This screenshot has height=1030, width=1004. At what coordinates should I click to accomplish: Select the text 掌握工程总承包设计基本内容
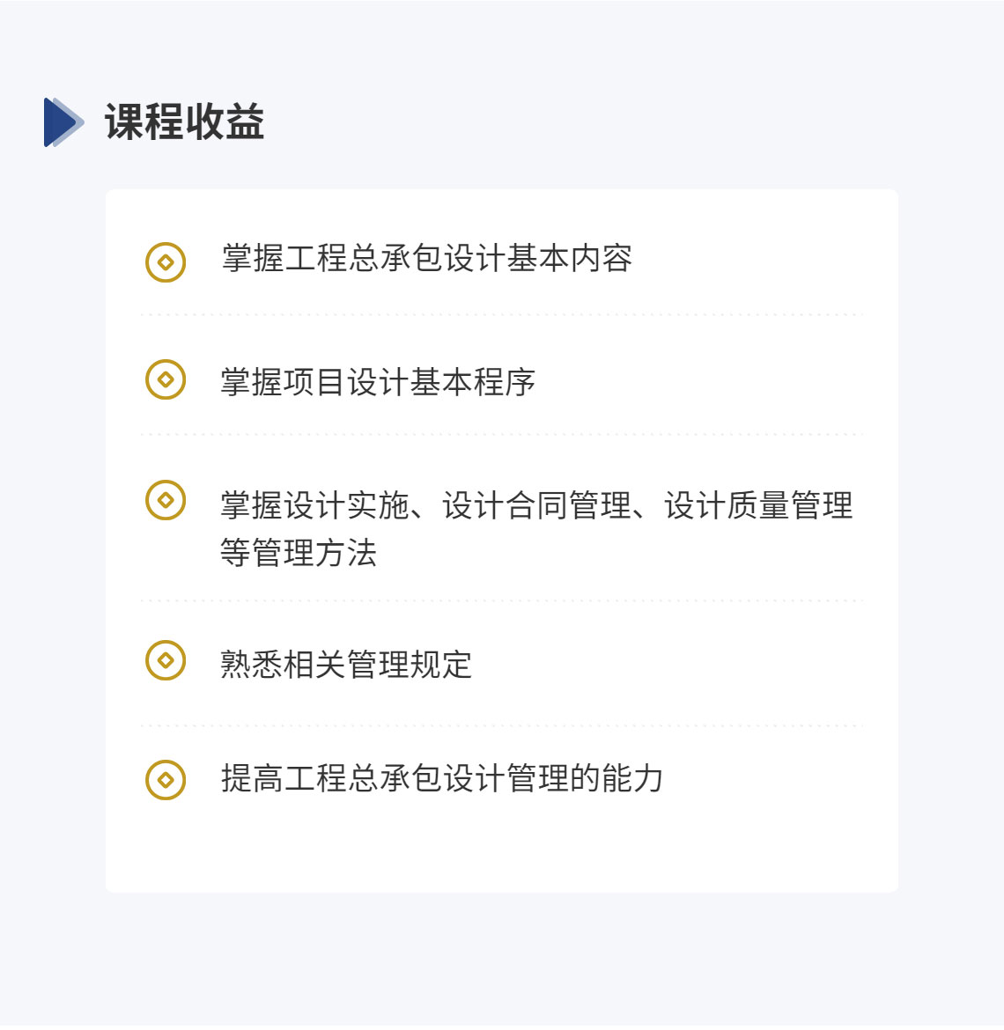click(426, 258)
